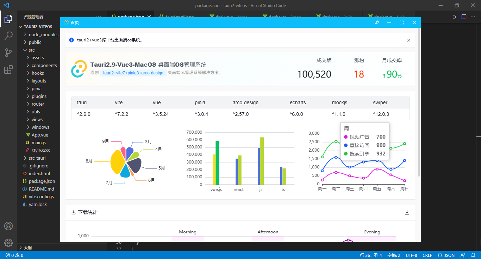Expand the assets folder
Viewport: 481px width, 259px height.
pyautogui.click(x=28, y=58)
